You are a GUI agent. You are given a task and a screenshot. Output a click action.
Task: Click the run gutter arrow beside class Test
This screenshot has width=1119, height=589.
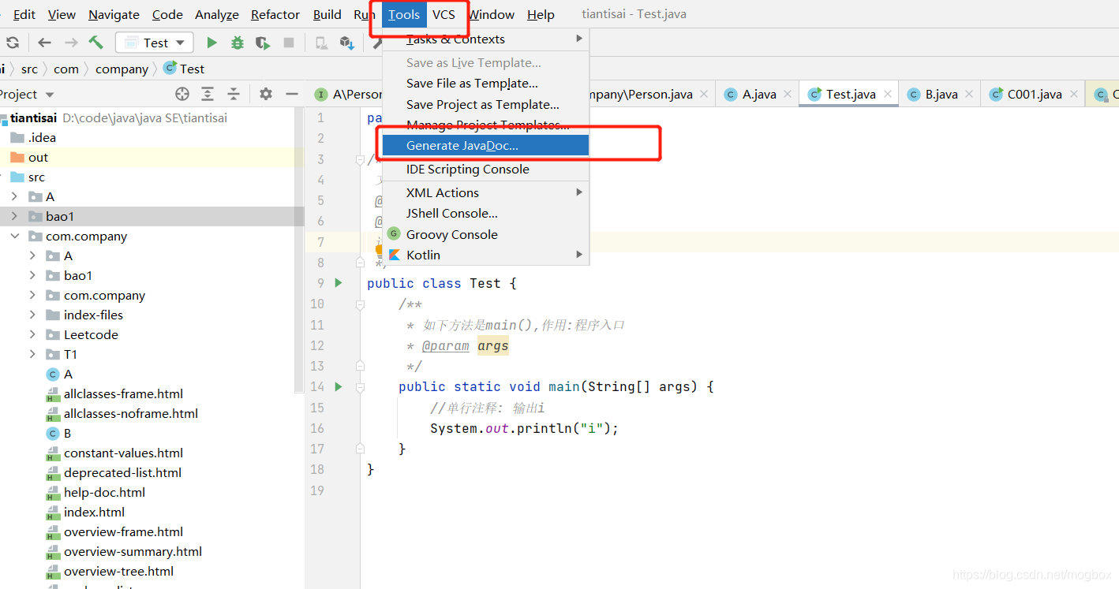[x=339, y=282]
